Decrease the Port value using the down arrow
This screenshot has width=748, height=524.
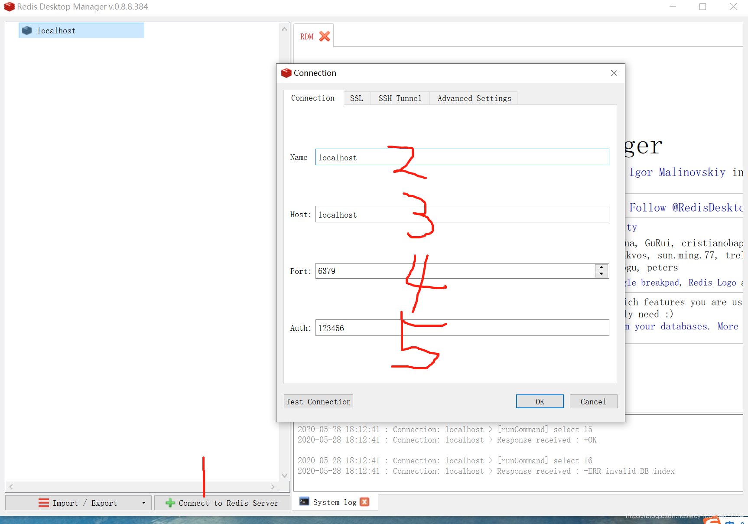601,274
